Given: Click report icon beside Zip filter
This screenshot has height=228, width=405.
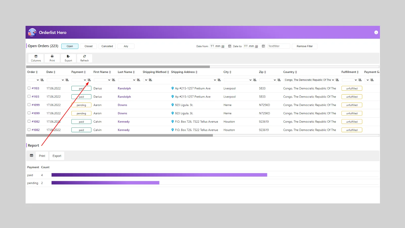Looking at the screenshot, I should pyautogui.click(x=279, y=80).
